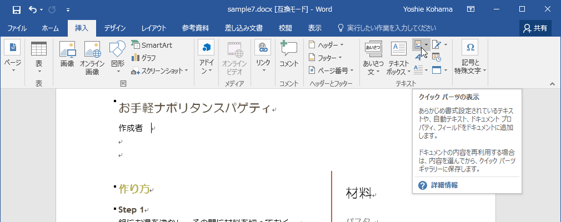Switch to the ホーム tab
Screen dimensions: 561x222
(x=50, y=28)
